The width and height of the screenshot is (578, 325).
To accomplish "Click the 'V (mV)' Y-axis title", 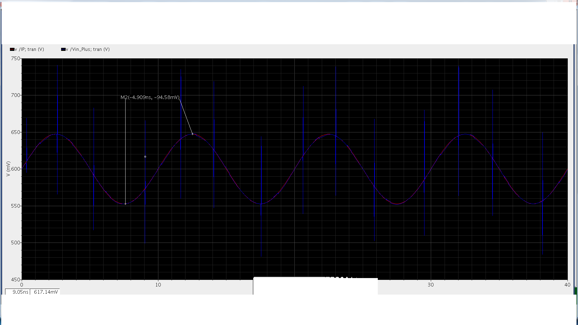I will click(8, 169).
